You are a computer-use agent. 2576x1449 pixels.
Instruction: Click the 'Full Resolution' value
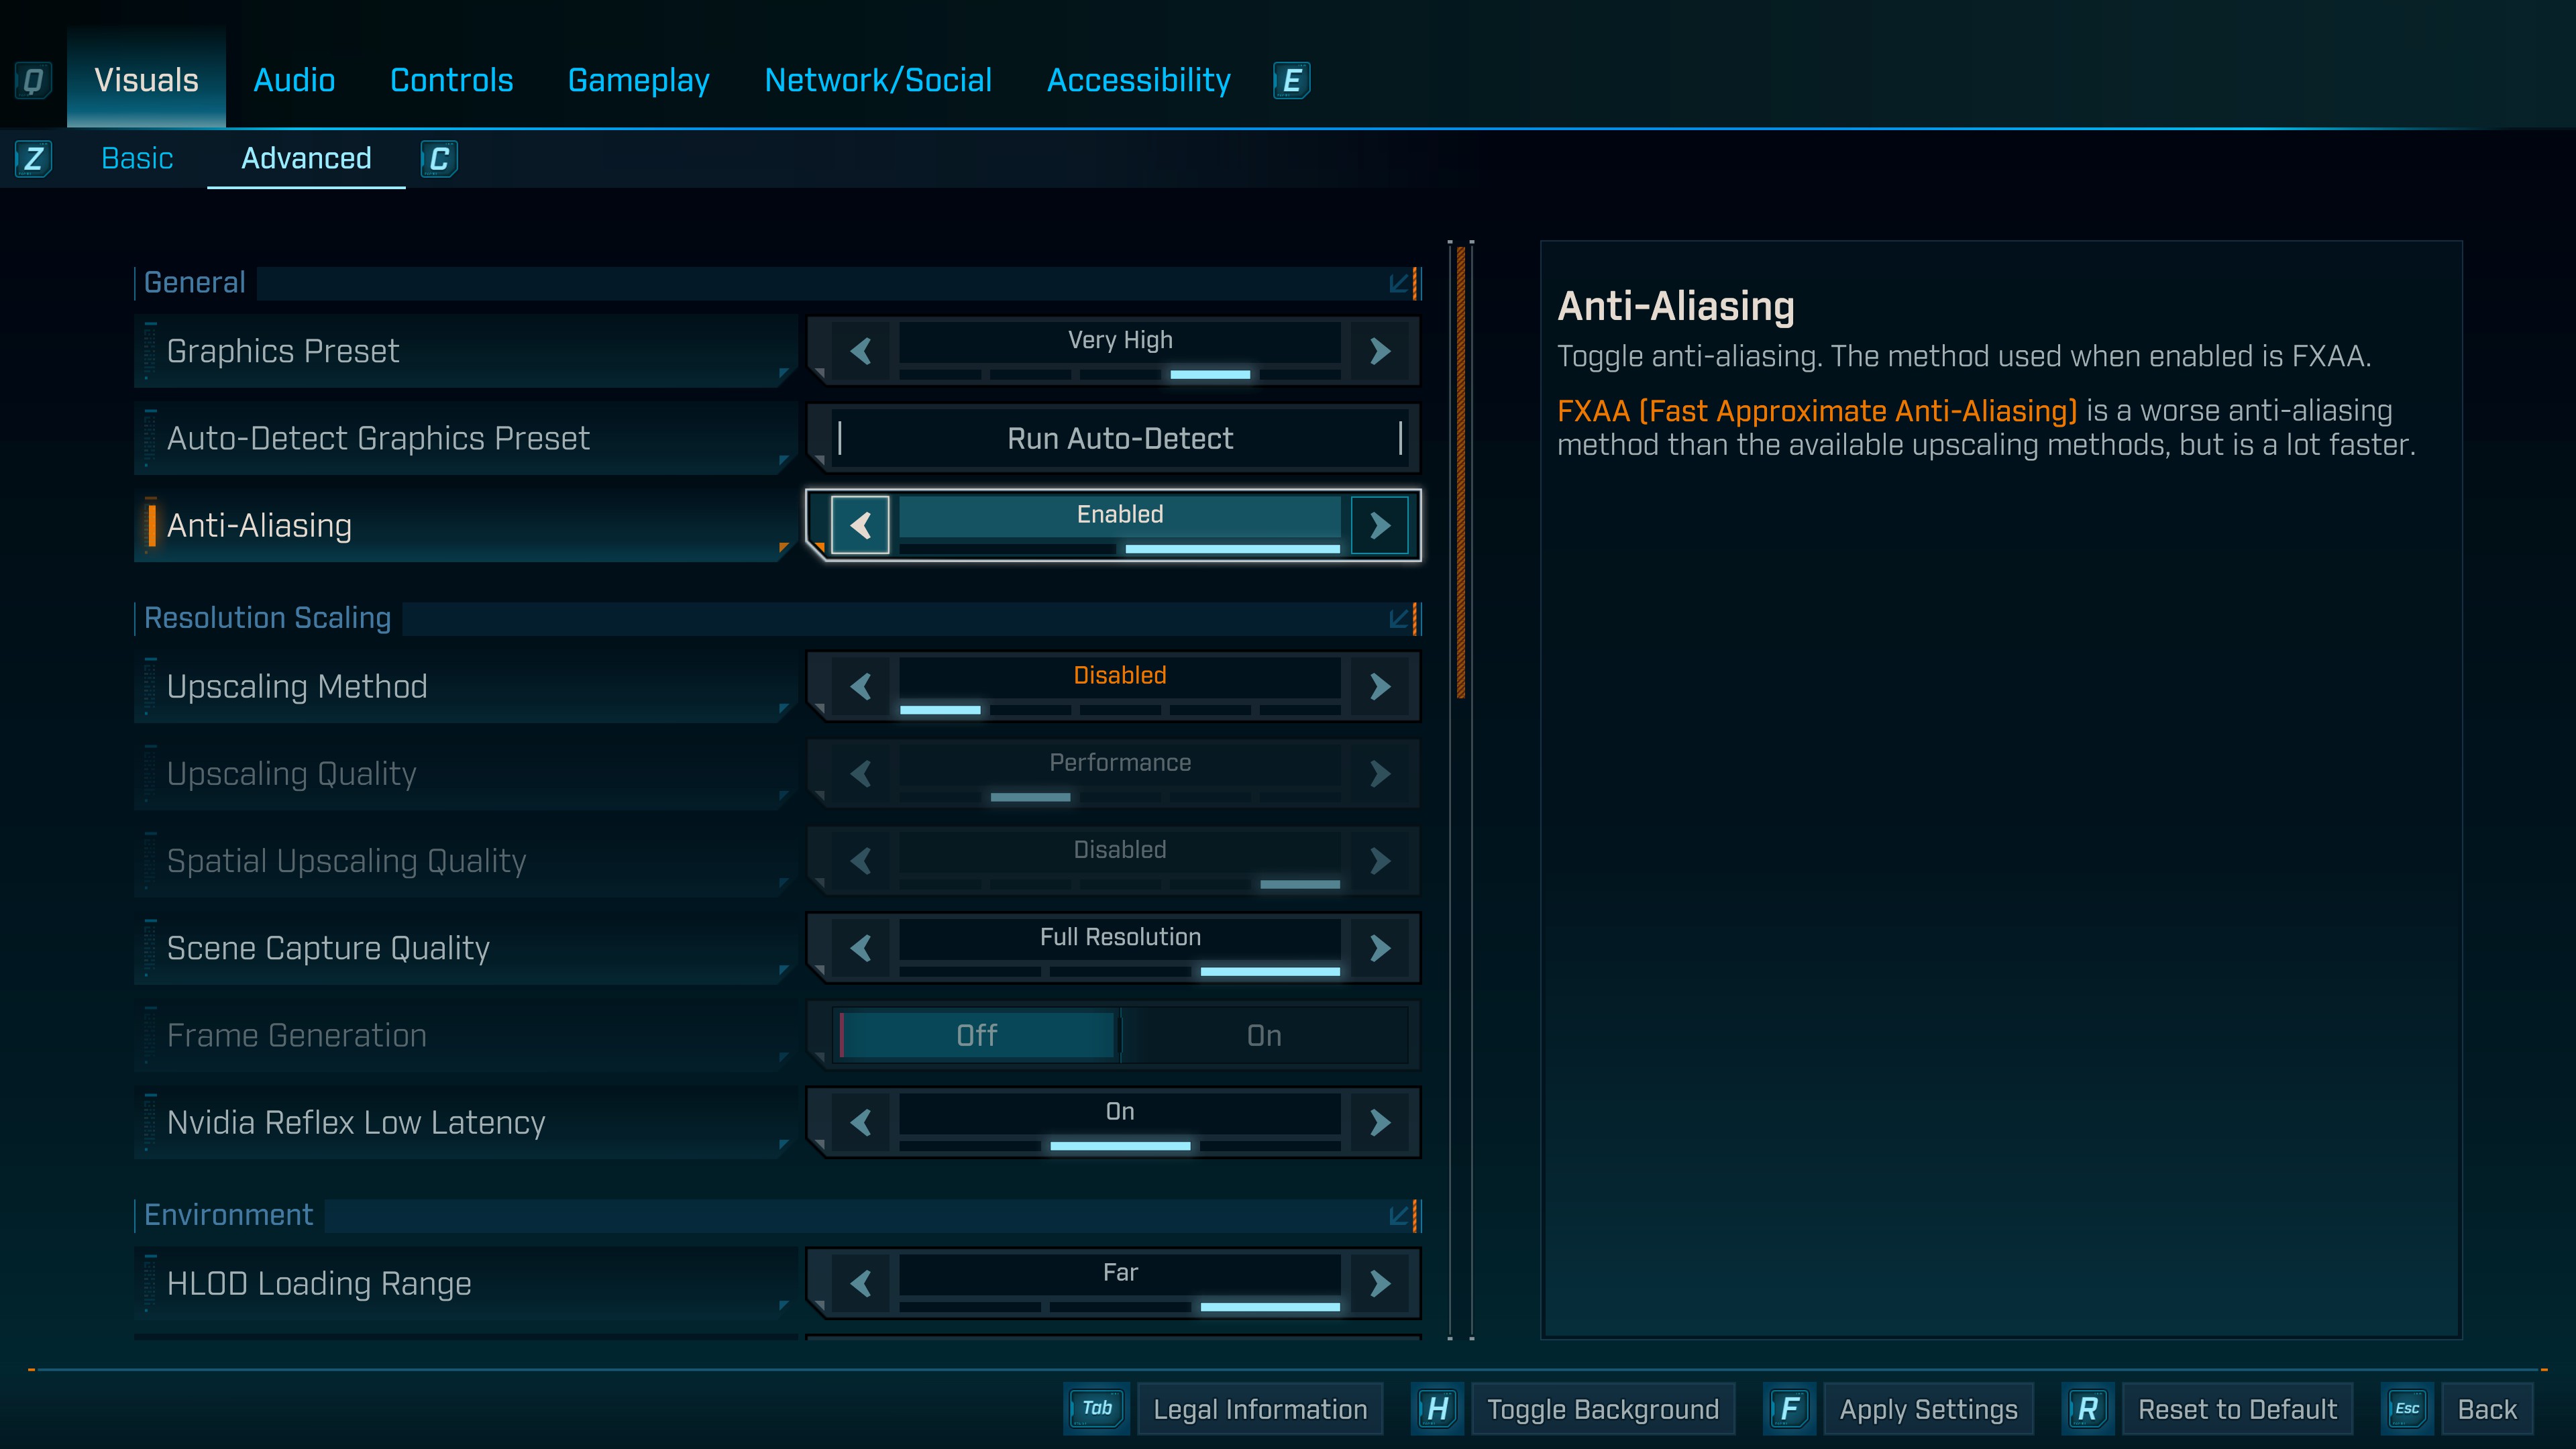click(1120, 937)
